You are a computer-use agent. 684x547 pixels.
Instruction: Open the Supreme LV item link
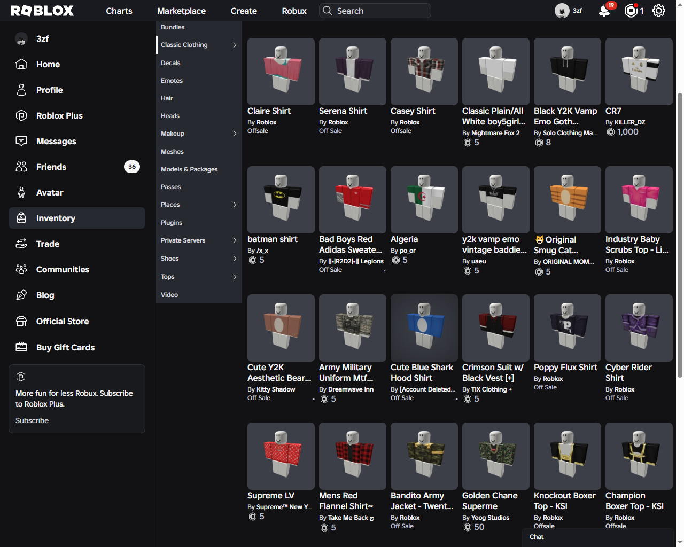(x=270, y=496)
